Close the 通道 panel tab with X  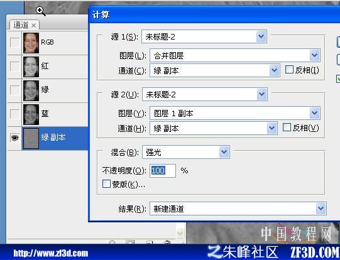coord(33,26)
